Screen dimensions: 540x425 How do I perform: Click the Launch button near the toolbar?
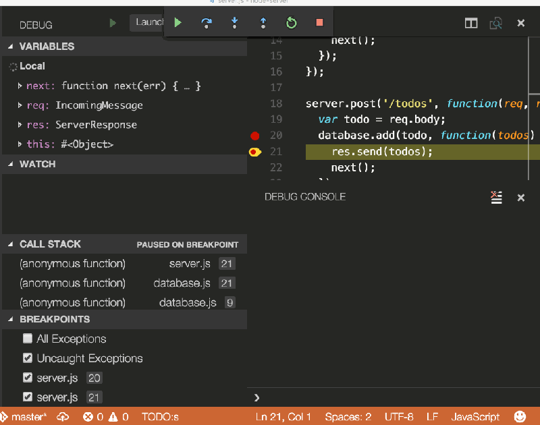[x=148, y=22]
